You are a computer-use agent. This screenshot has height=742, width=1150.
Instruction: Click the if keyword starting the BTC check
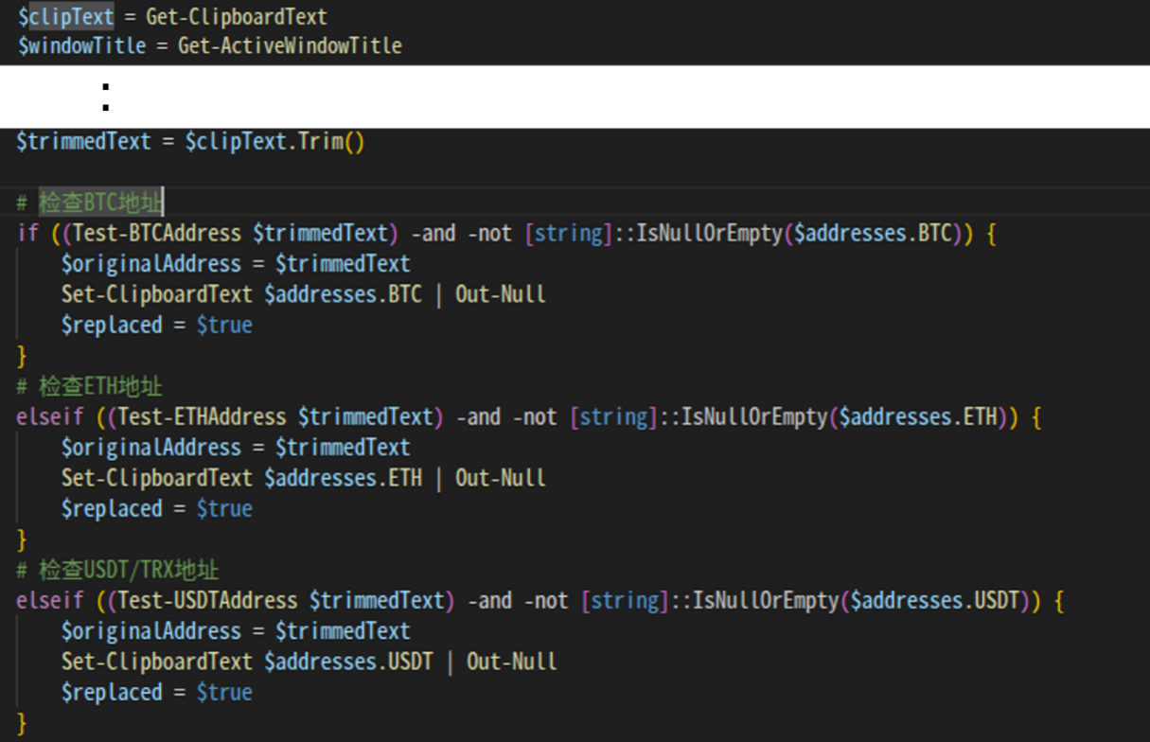pos(27,233)
